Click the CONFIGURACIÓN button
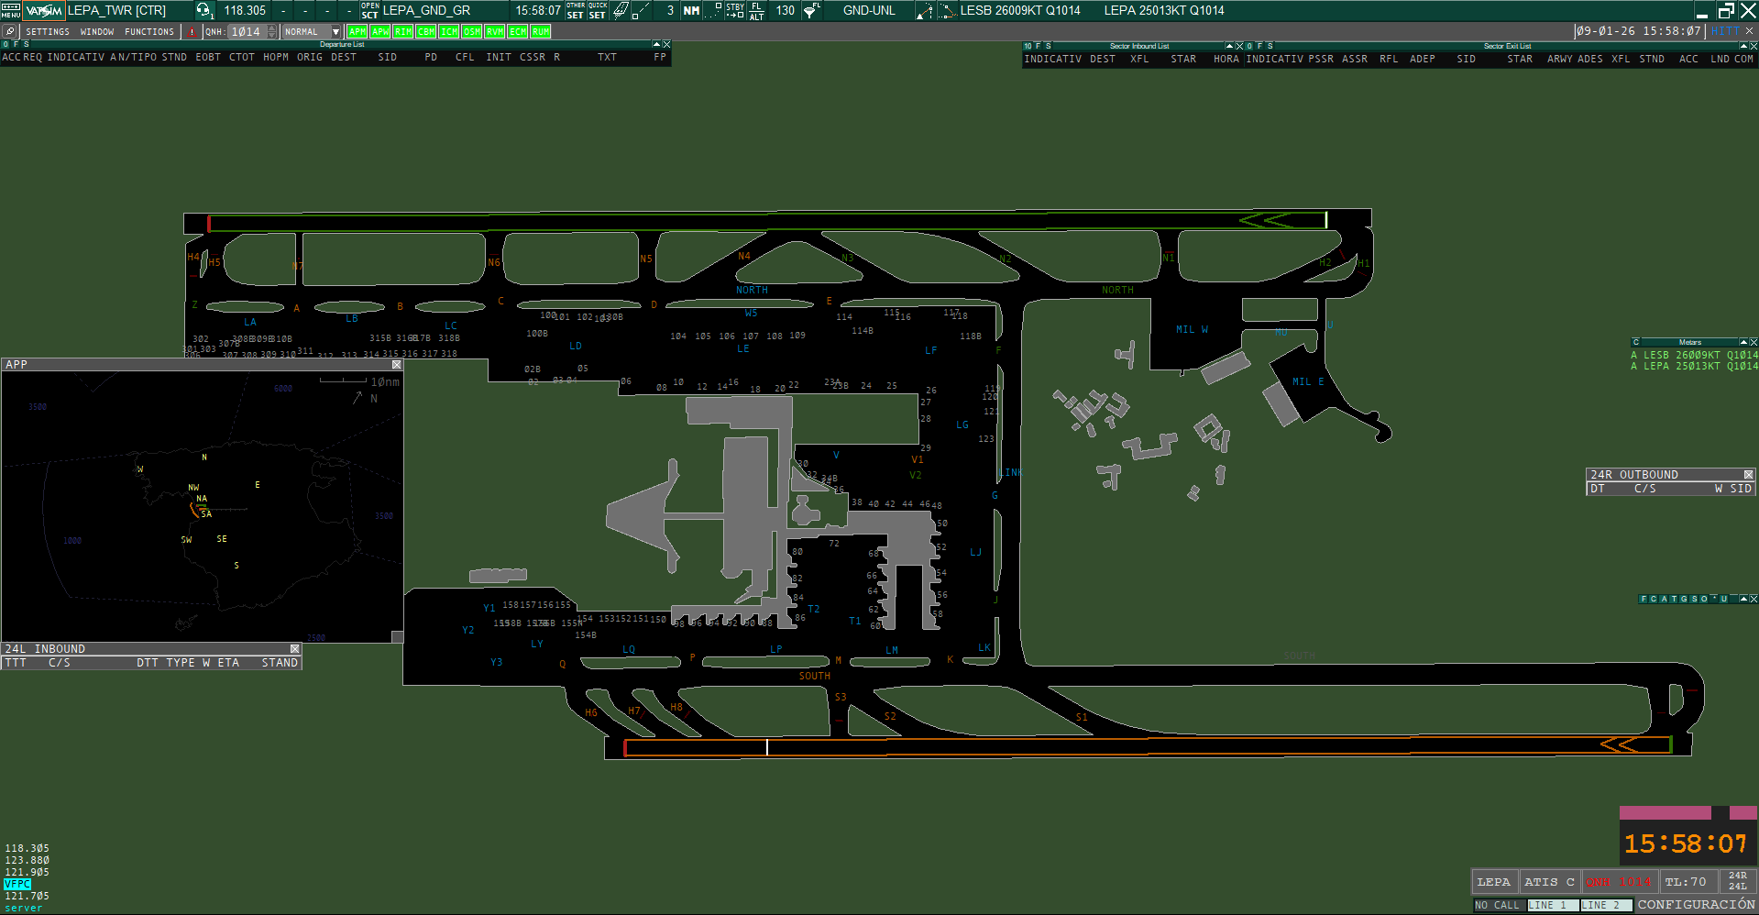Image resolution: width=1759 pixels, height=915 pixels. tap(1696, 904)
